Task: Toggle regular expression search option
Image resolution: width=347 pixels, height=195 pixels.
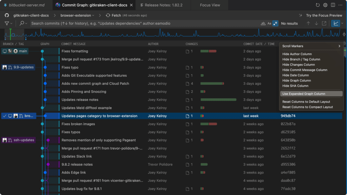Action: tap(275, 23)
